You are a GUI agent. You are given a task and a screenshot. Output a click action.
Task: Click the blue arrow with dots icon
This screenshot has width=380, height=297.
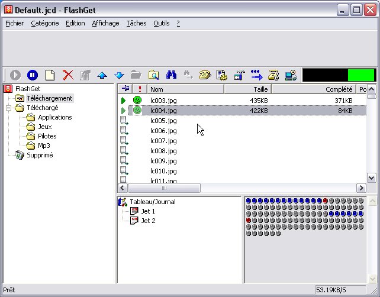point(257,75)
